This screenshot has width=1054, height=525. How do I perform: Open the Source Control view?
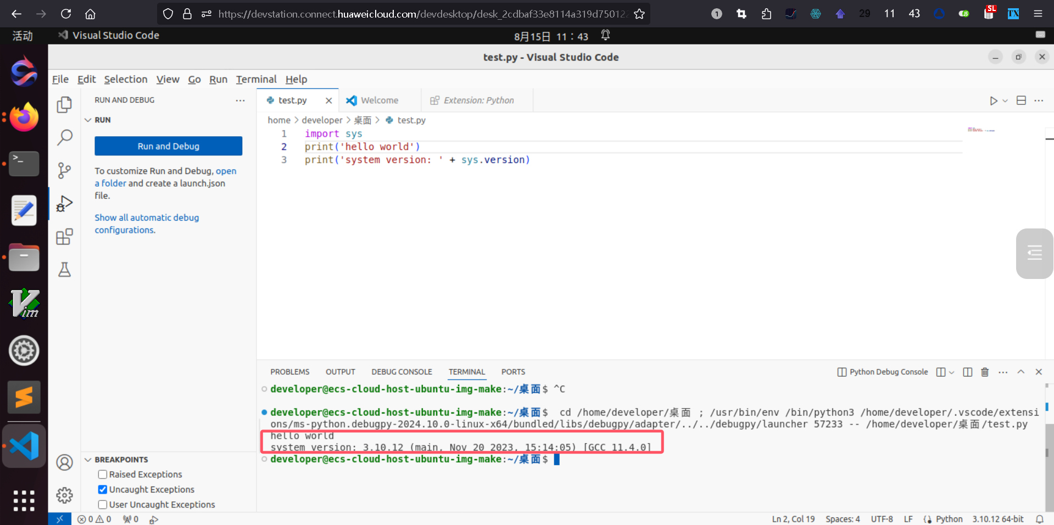tap(64, 171)
